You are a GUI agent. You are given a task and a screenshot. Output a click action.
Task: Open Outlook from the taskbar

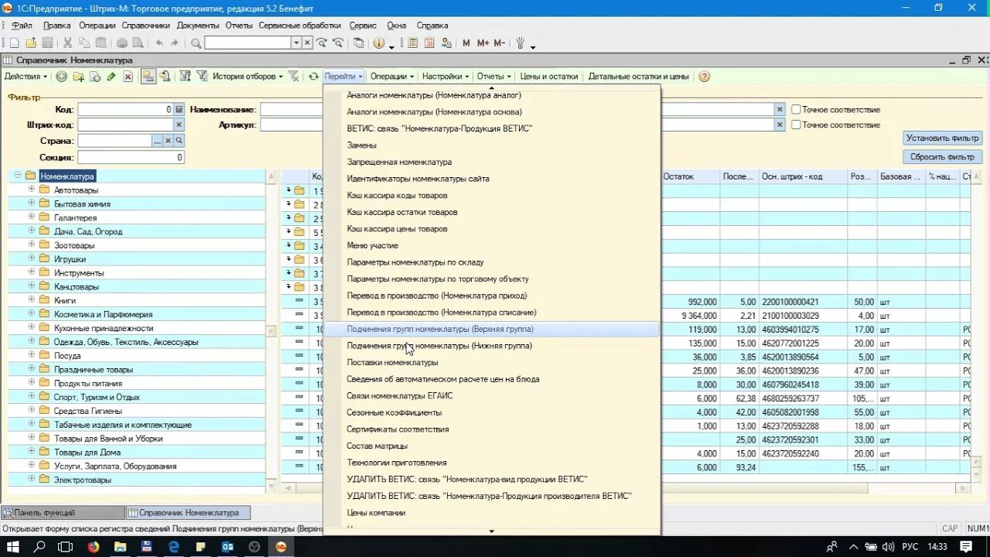coord(227,547)
